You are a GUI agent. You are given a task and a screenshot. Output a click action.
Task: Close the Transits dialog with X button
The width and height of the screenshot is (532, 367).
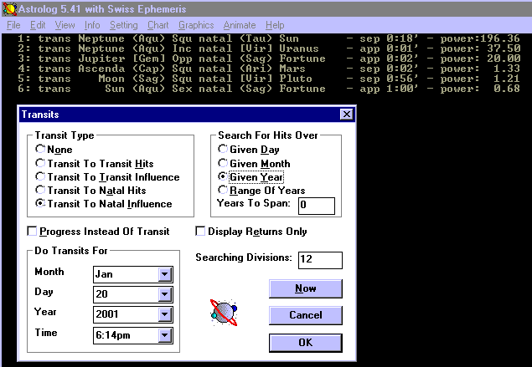click(x=346, y=115)
